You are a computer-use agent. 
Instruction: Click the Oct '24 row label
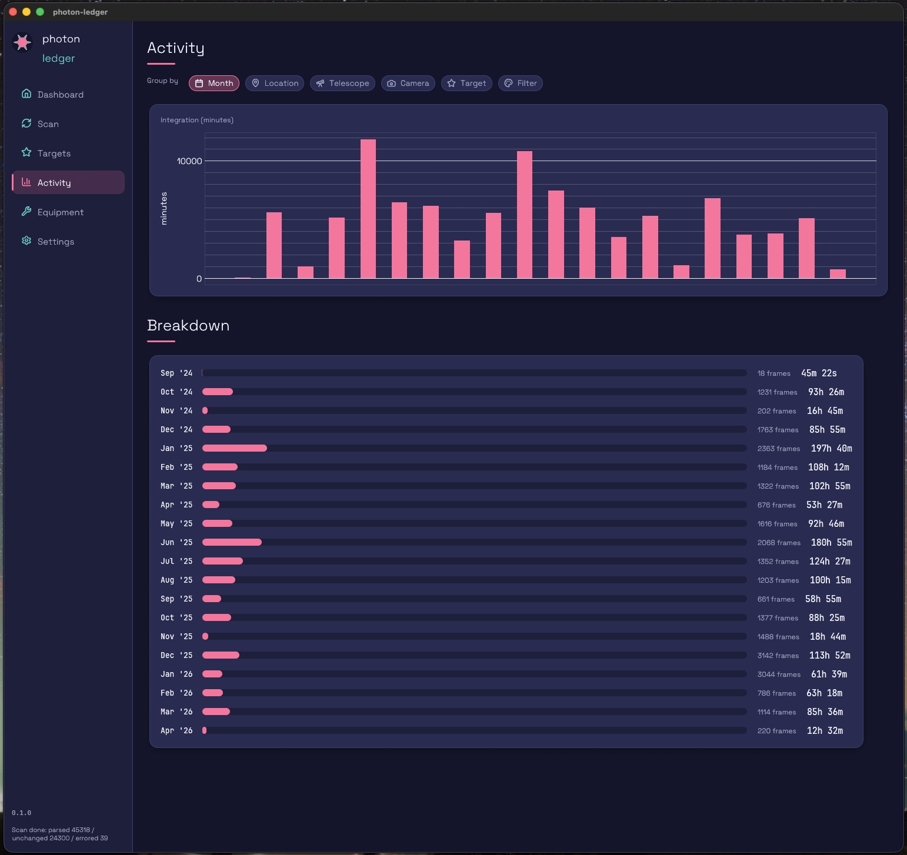point(176,392)
